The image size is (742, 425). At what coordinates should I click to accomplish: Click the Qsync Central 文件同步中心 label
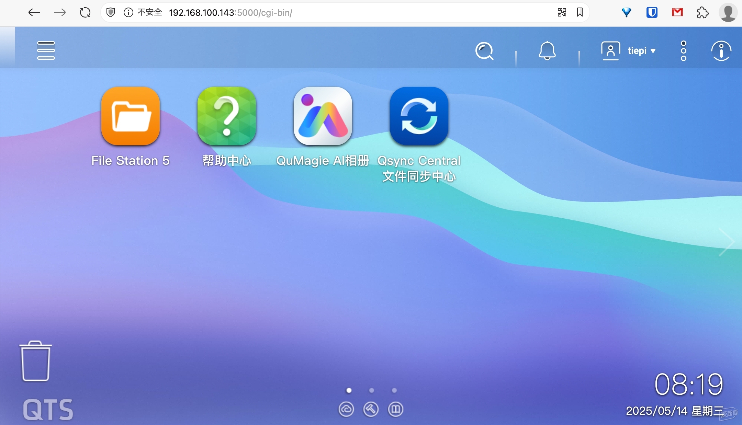coord(419,169)
